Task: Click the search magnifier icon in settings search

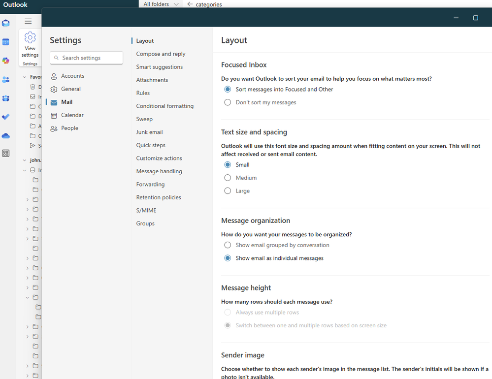Action: pos(56,58)
